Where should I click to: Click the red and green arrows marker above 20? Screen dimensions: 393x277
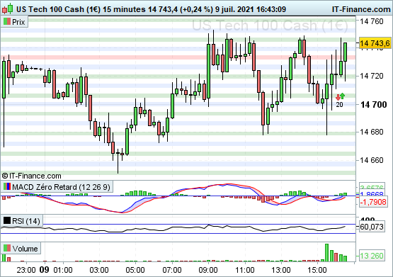[x=340, y=96]
